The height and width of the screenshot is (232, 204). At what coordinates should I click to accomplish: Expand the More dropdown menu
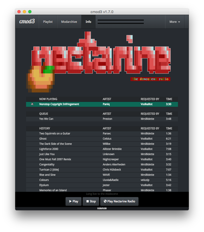click(175, 22)
